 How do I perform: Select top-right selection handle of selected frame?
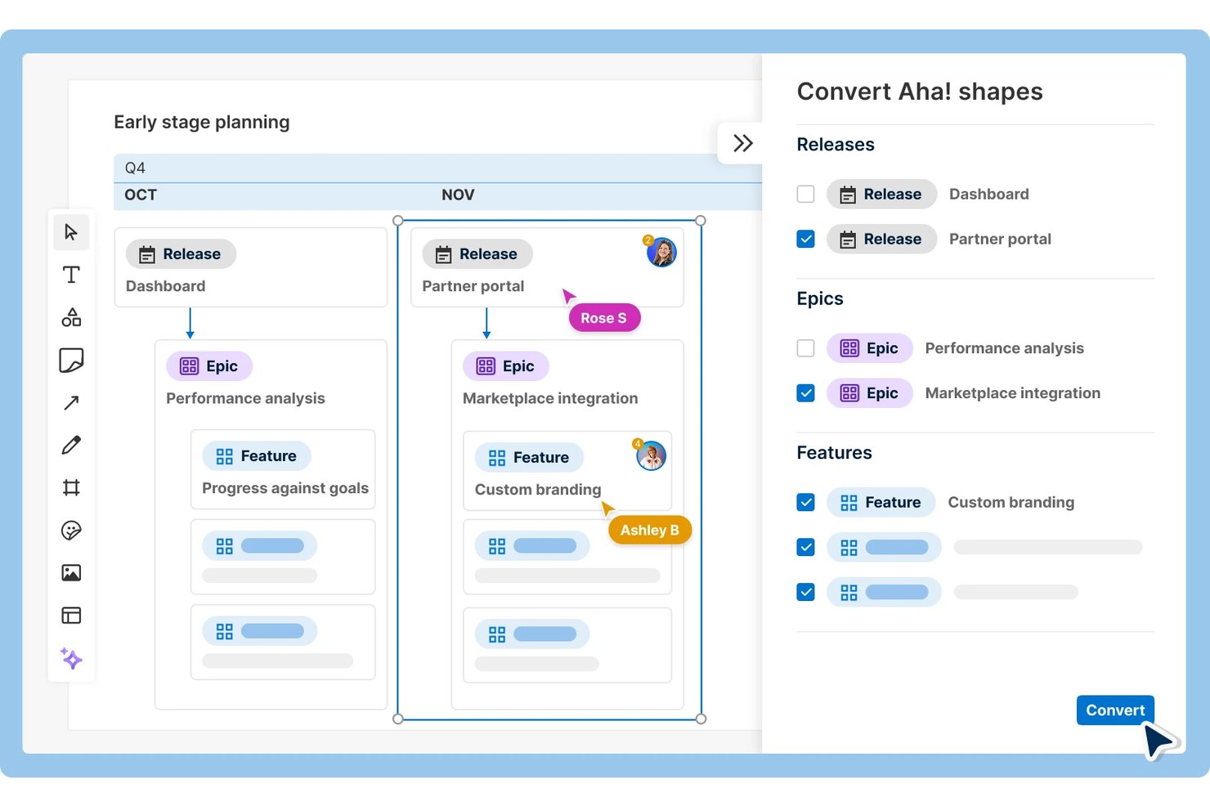click(701, 221)
